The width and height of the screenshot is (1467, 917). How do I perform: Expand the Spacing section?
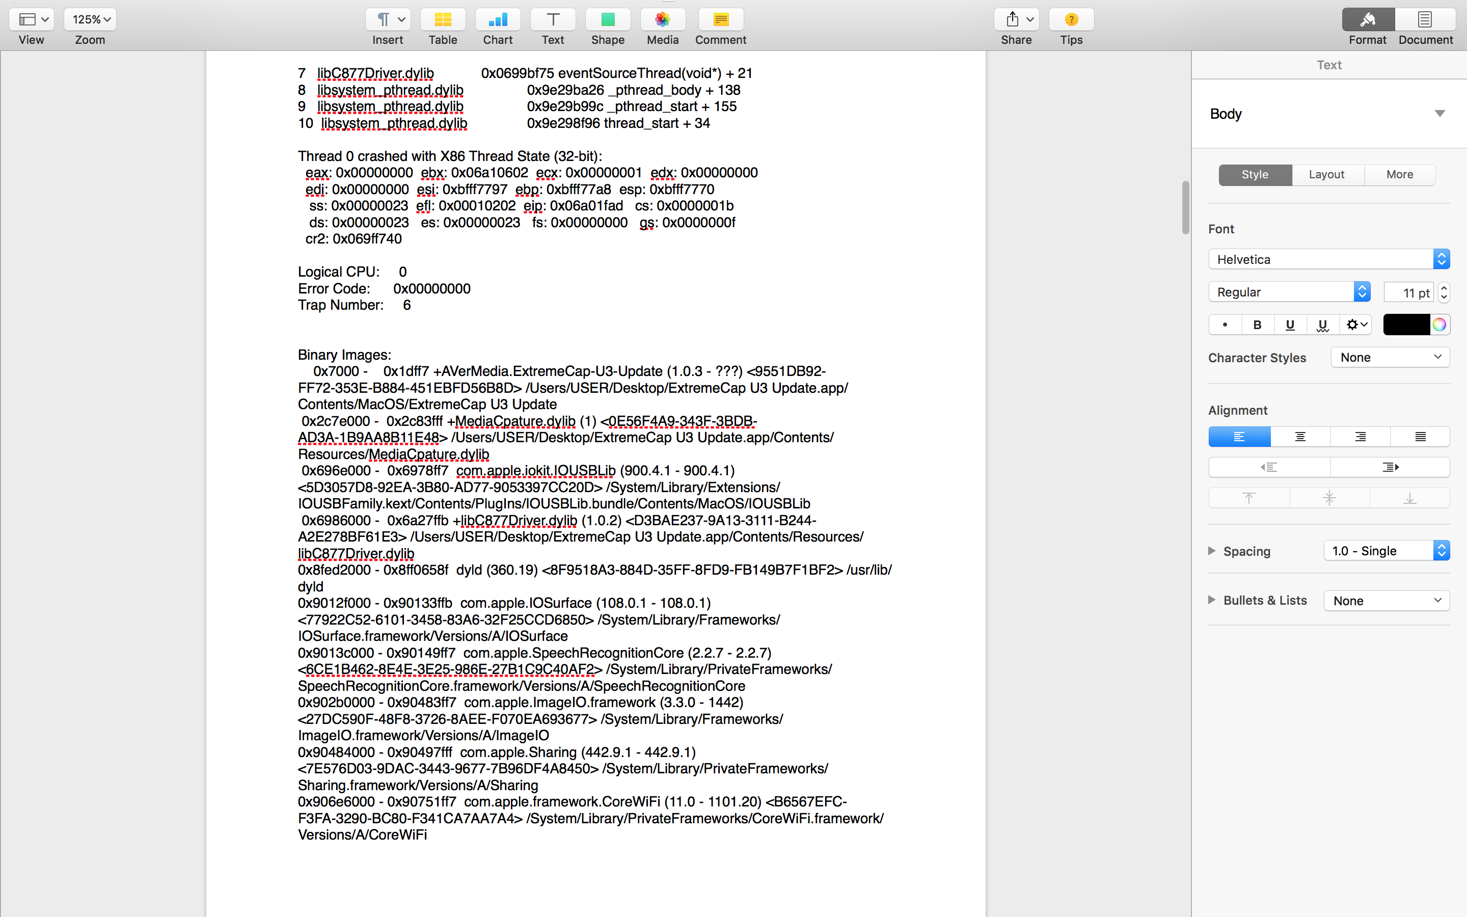[1212, 551]
